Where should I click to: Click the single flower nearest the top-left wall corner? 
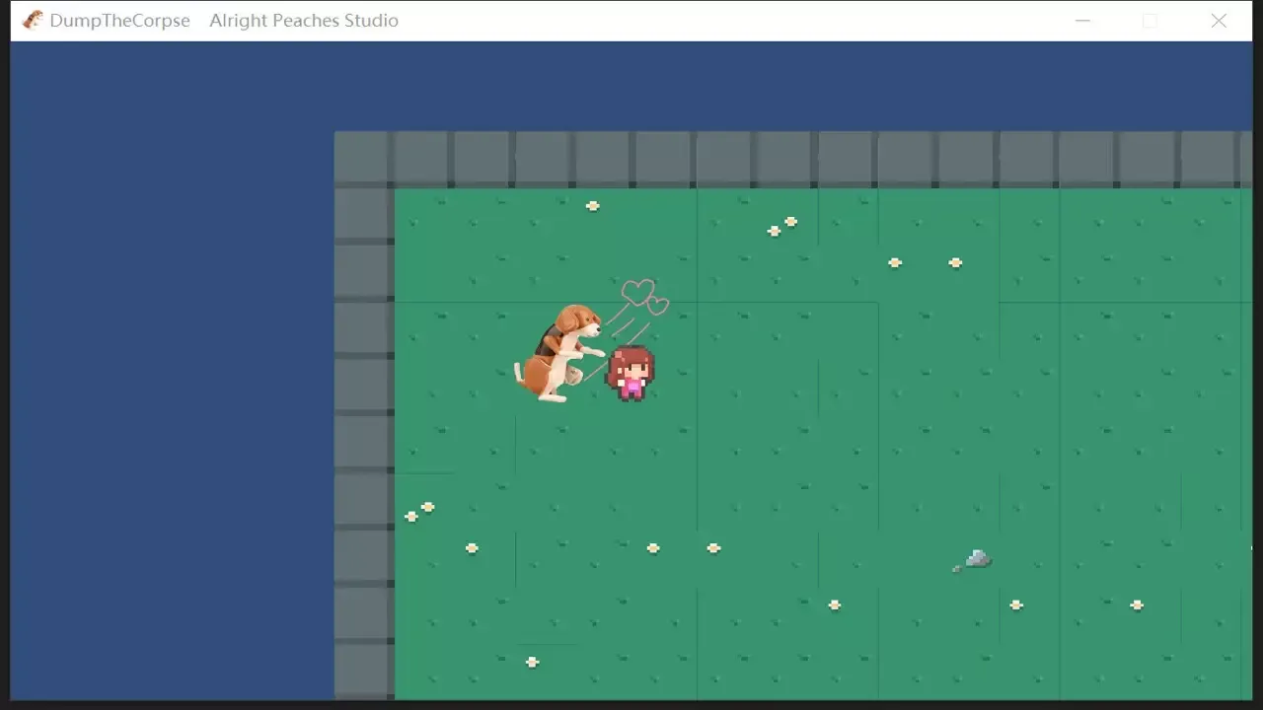pyautogui.click(x=593, y=206)
